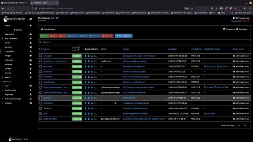Open exec console icon for godaddy-ddns container
The width and height of the screenshot is (253, 142).
point(95,119)
